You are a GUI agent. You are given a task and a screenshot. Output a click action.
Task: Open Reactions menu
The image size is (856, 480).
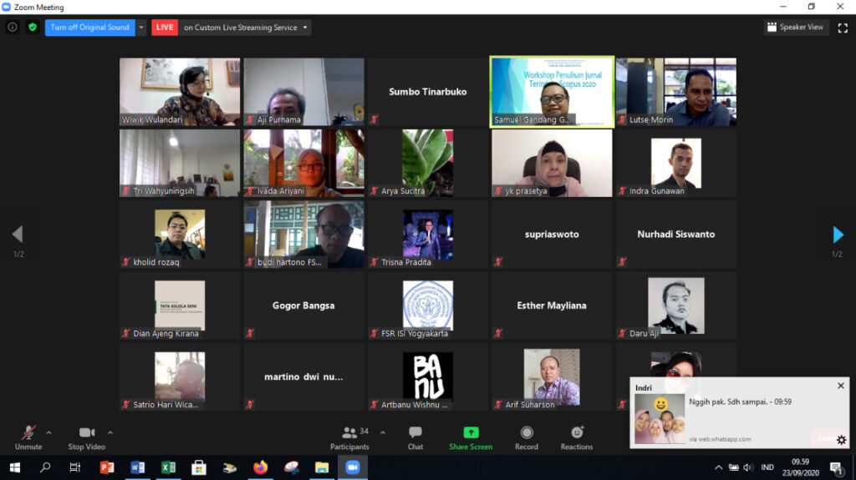point(577,438)
